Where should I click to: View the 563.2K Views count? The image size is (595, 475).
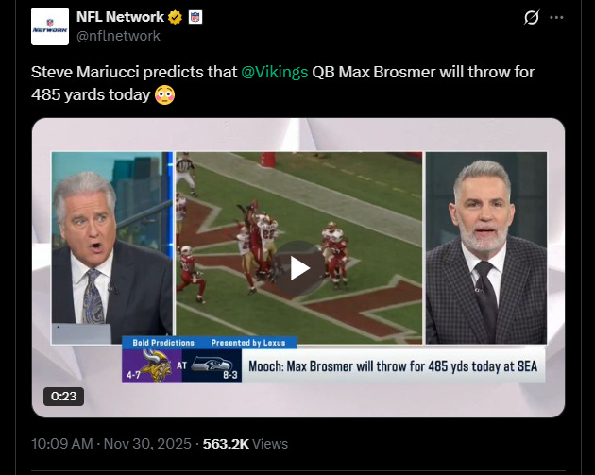246,444
